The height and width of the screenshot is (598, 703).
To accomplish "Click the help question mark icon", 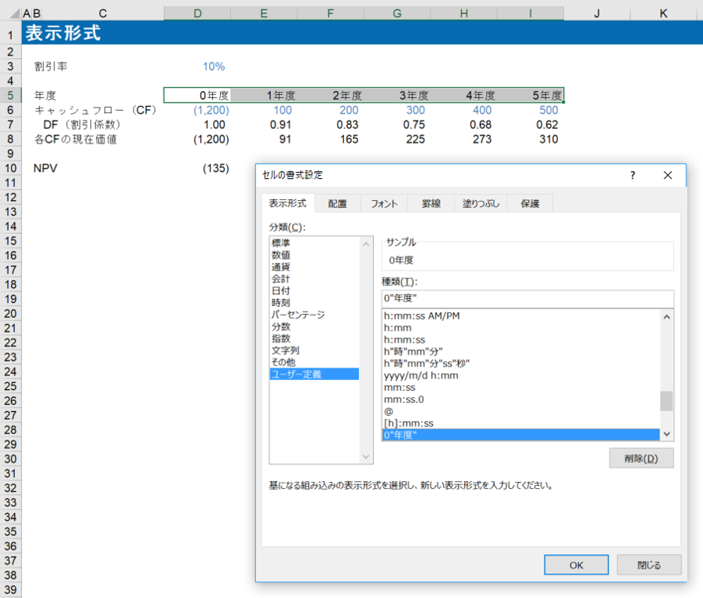I will [x=632, y=176].
